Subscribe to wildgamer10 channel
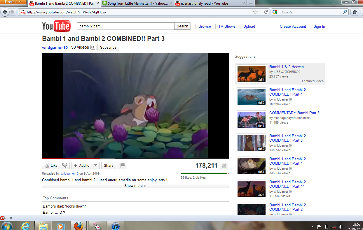Viewport: 363px width, 230px height. 108,48
